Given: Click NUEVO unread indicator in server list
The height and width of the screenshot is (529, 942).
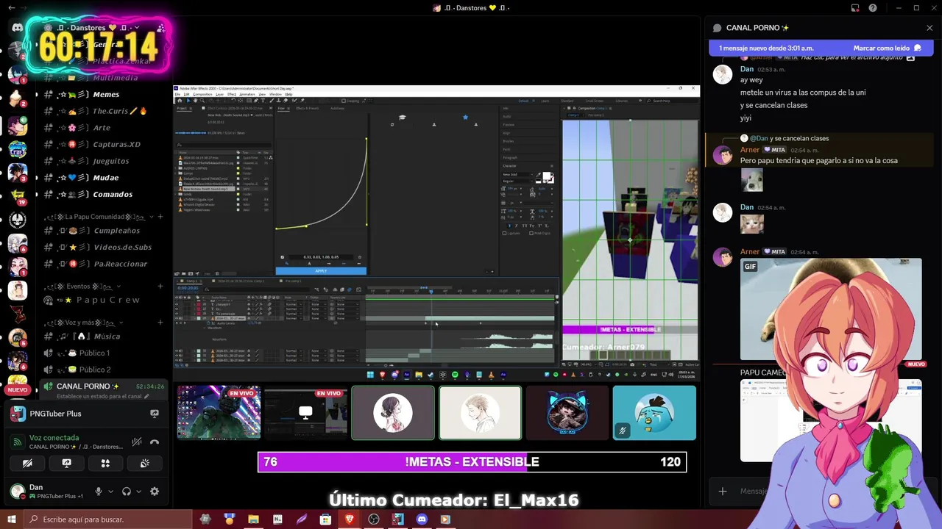Looking at the screenshot, I should [x=18, y=390].
